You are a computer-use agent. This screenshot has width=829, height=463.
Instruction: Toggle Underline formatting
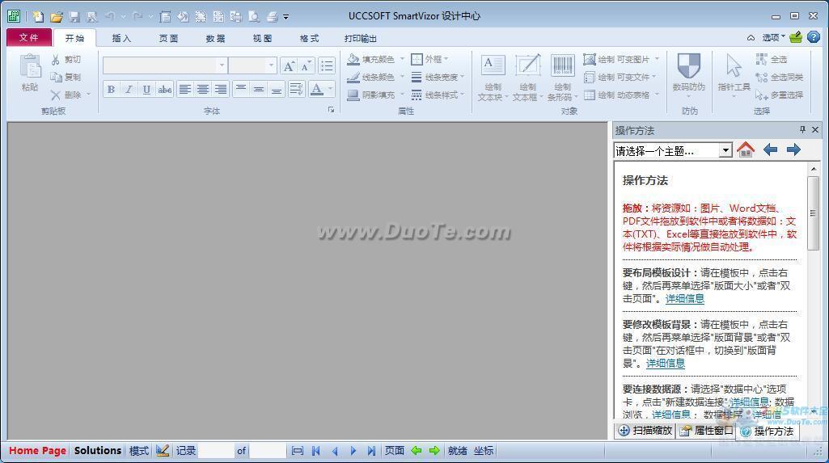pos(146,89)
